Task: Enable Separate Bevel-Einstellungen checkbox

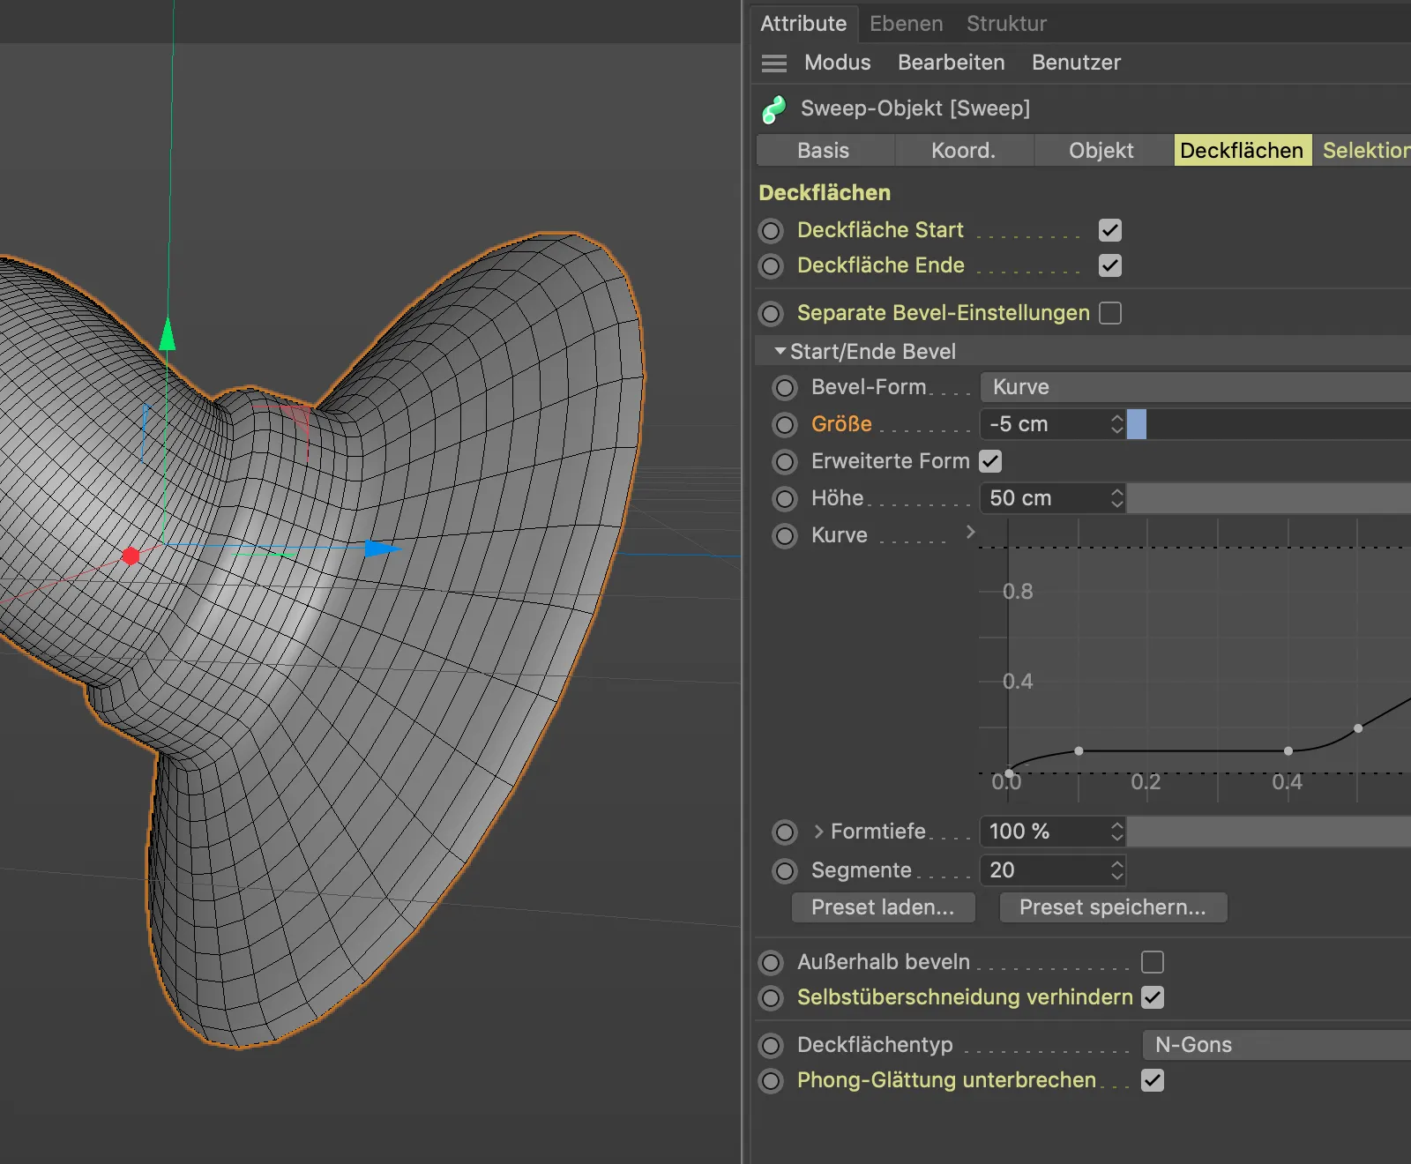Action: [x=1110, y=313]
